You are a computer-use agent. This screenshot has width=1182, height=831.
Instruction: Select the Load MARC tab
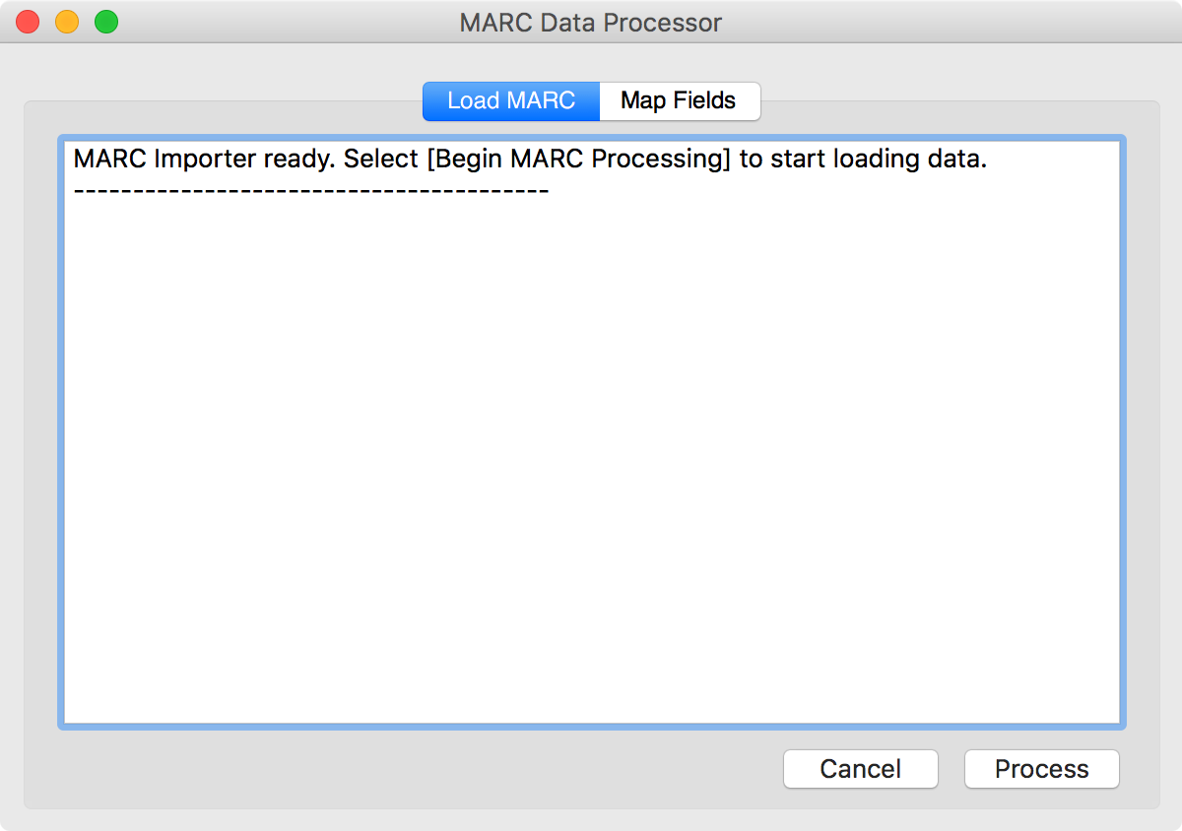pyautogui.click(x=511, y=100)
